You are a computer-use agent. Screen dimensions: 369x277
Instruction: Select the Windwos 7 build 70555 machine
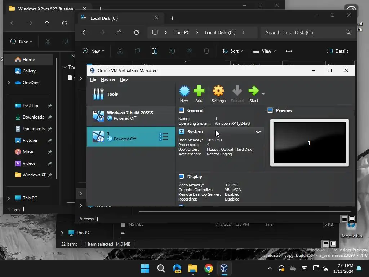[131, 116]
